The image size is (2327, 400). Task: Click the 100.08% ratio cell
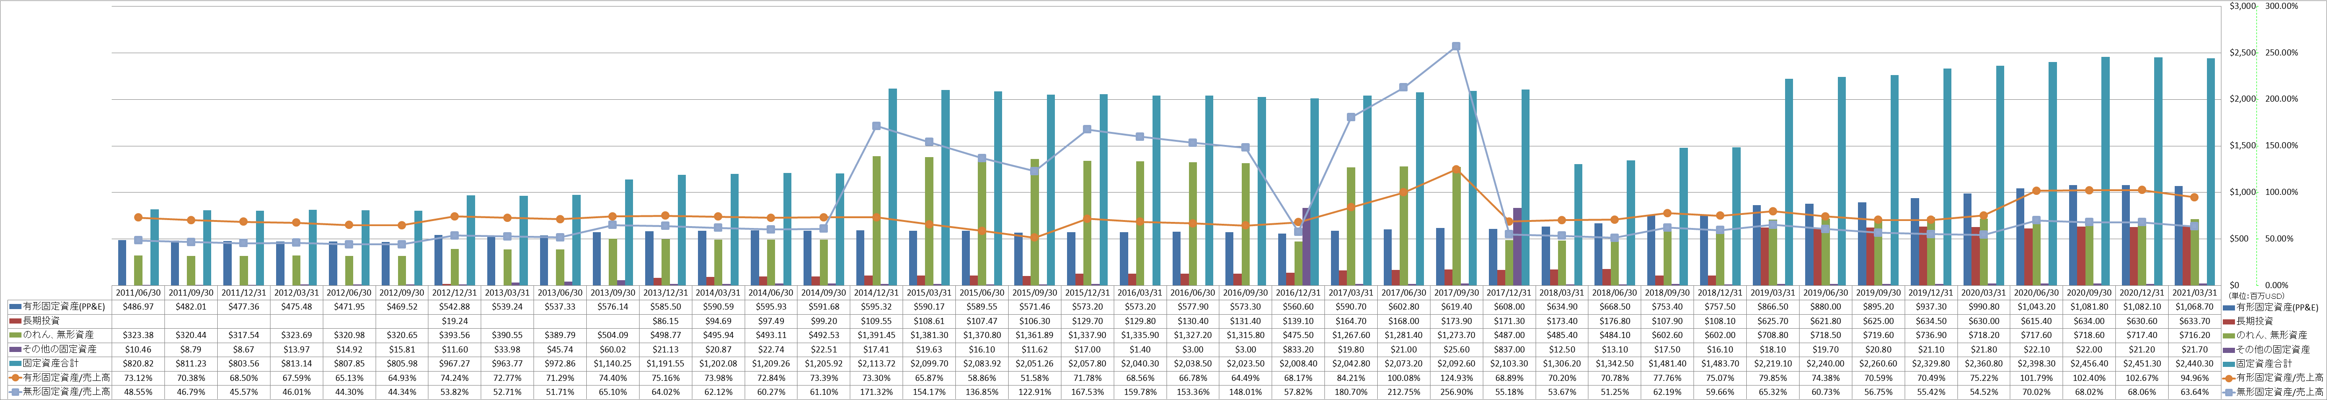(1403, 378)
